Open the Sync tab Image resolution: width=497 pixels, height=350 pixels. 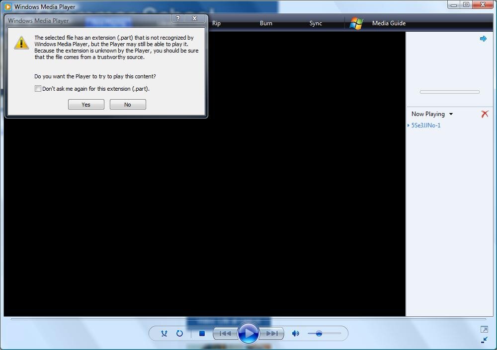(x=316, y=23)
